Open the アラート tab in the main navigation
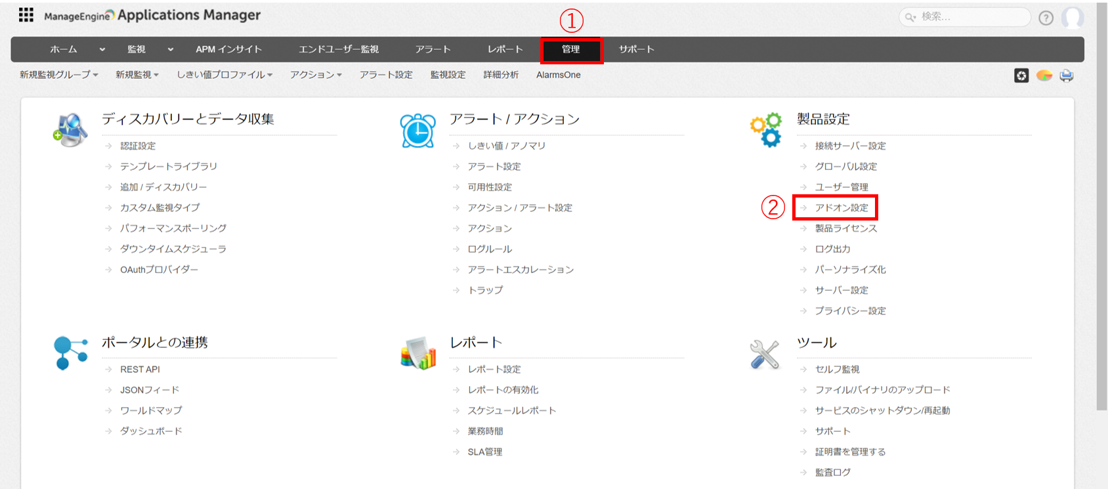This screenshot has height=489, width=1108. [433, 49]
